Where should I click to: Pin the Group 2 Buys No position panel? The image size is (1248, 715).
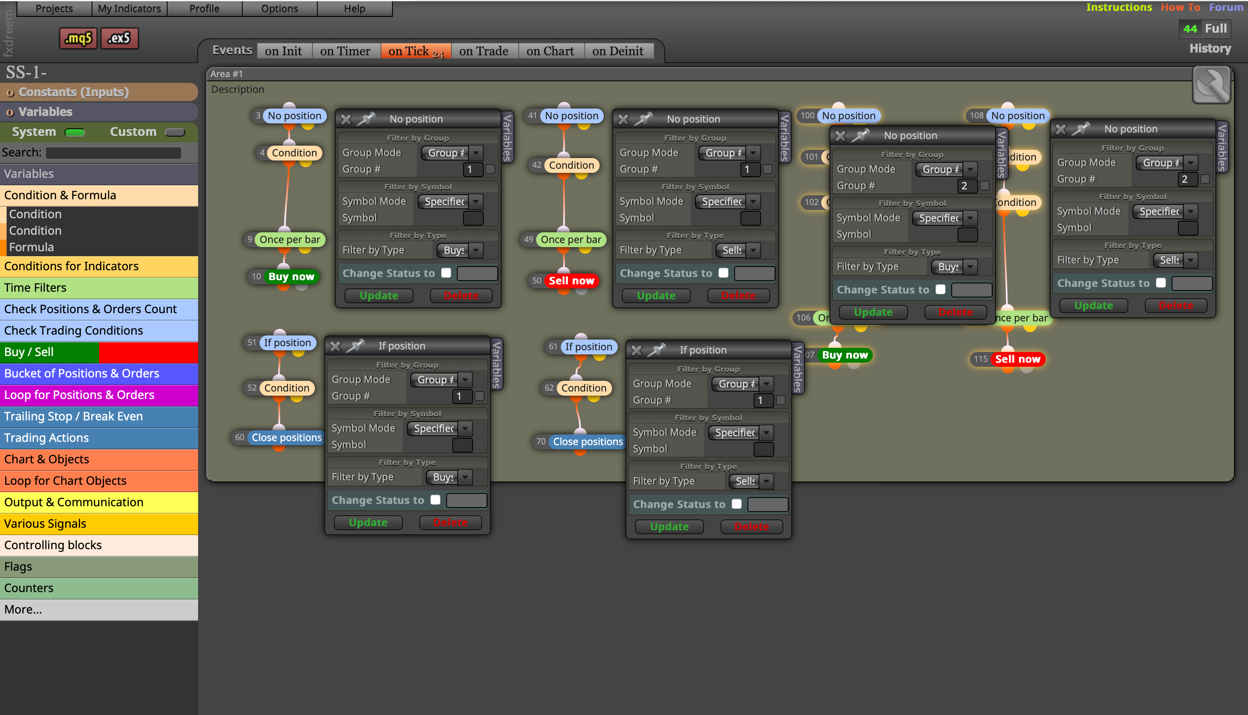click(x=861, y=136)
